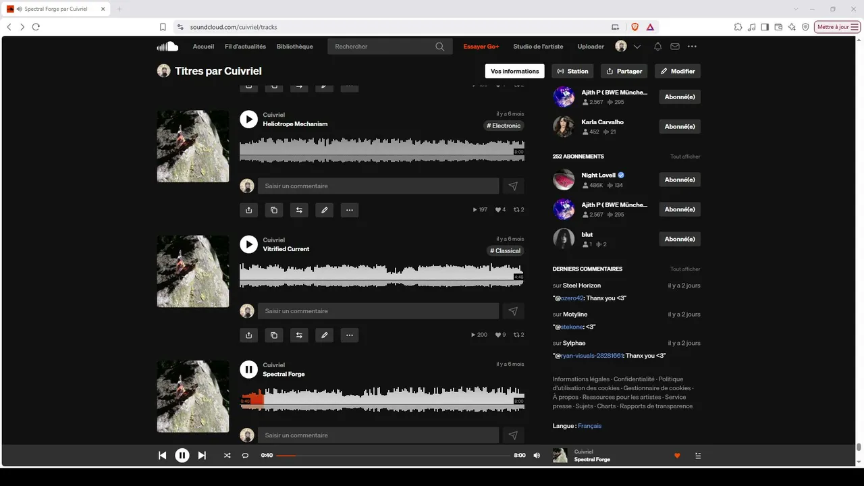
Task: Send comment on Heliotrope Mechanism
Action: click(x=513, y=186)
